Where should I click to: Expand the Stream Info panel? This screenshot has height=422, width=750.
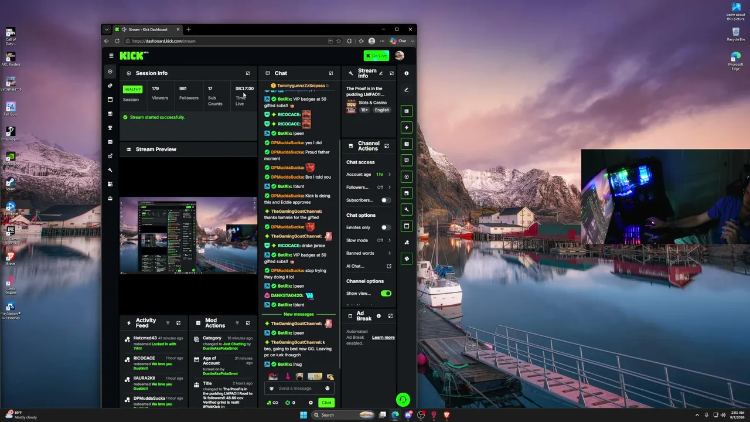(391, 73)
